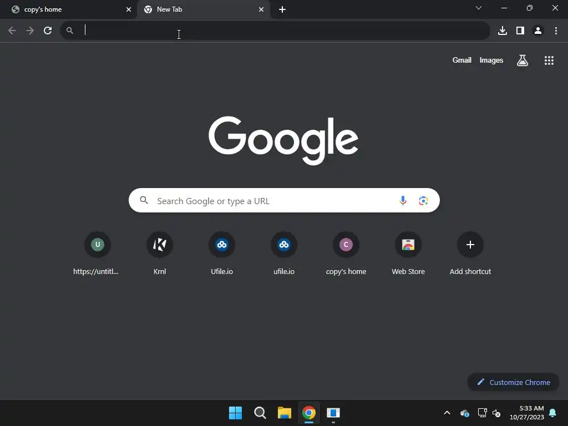
Task: Click the OneDrive cloud tray icon
Action: [x=465, y=413]
